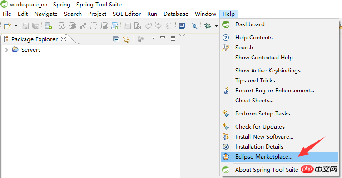Viewport: 342px width, 178px height.
Task: Choose Show Contextual Help
Action: pos(279,58)
